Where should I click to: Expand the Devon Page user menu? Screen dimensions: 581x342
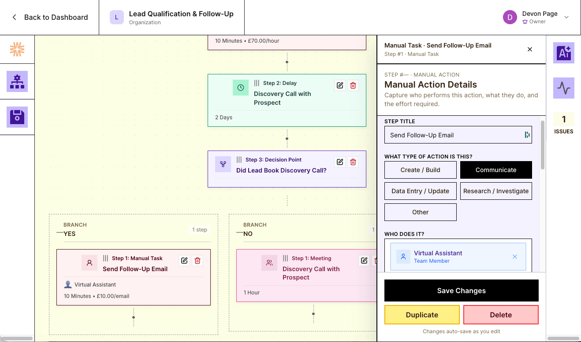point(566,17)
